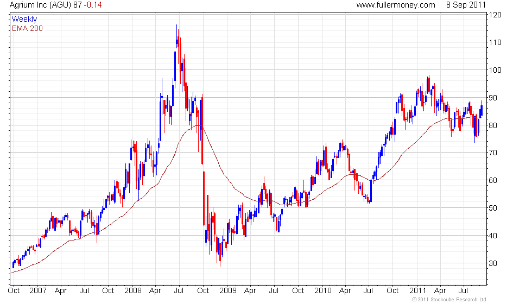Click the late-2008 low candlestick near 29

(x=220, y=255)
